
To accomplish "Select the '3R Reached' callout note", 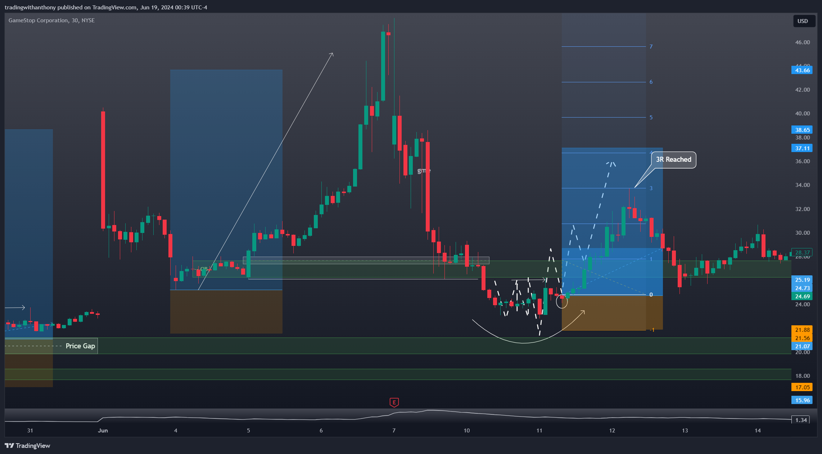I will [673, 160].
